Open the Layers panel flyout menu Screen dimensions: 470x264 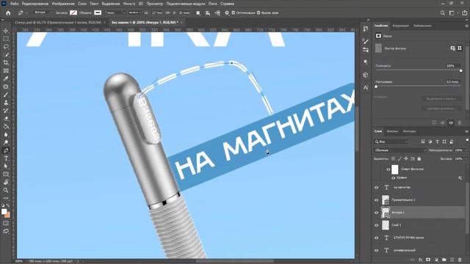pyautogui.click(x=466, y=131)
